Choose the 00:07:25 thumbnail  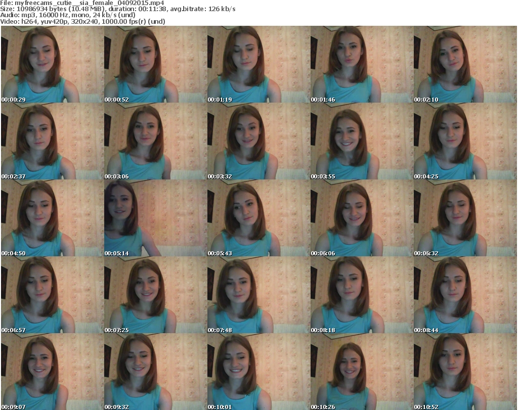[156, 295]
